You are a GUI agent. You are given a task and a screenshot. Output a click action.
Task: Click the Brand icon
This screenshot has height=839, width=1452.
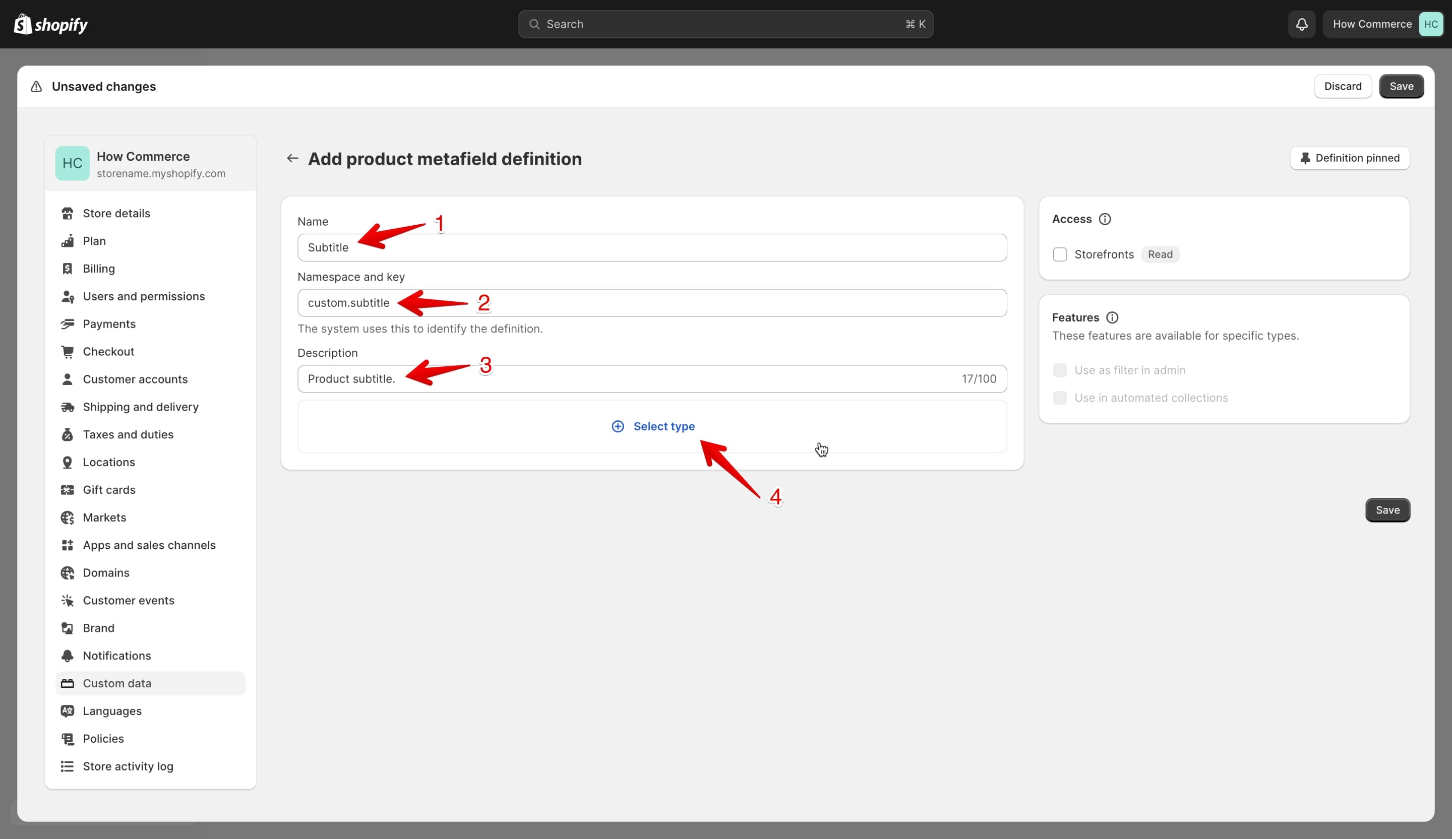point(68,628)
